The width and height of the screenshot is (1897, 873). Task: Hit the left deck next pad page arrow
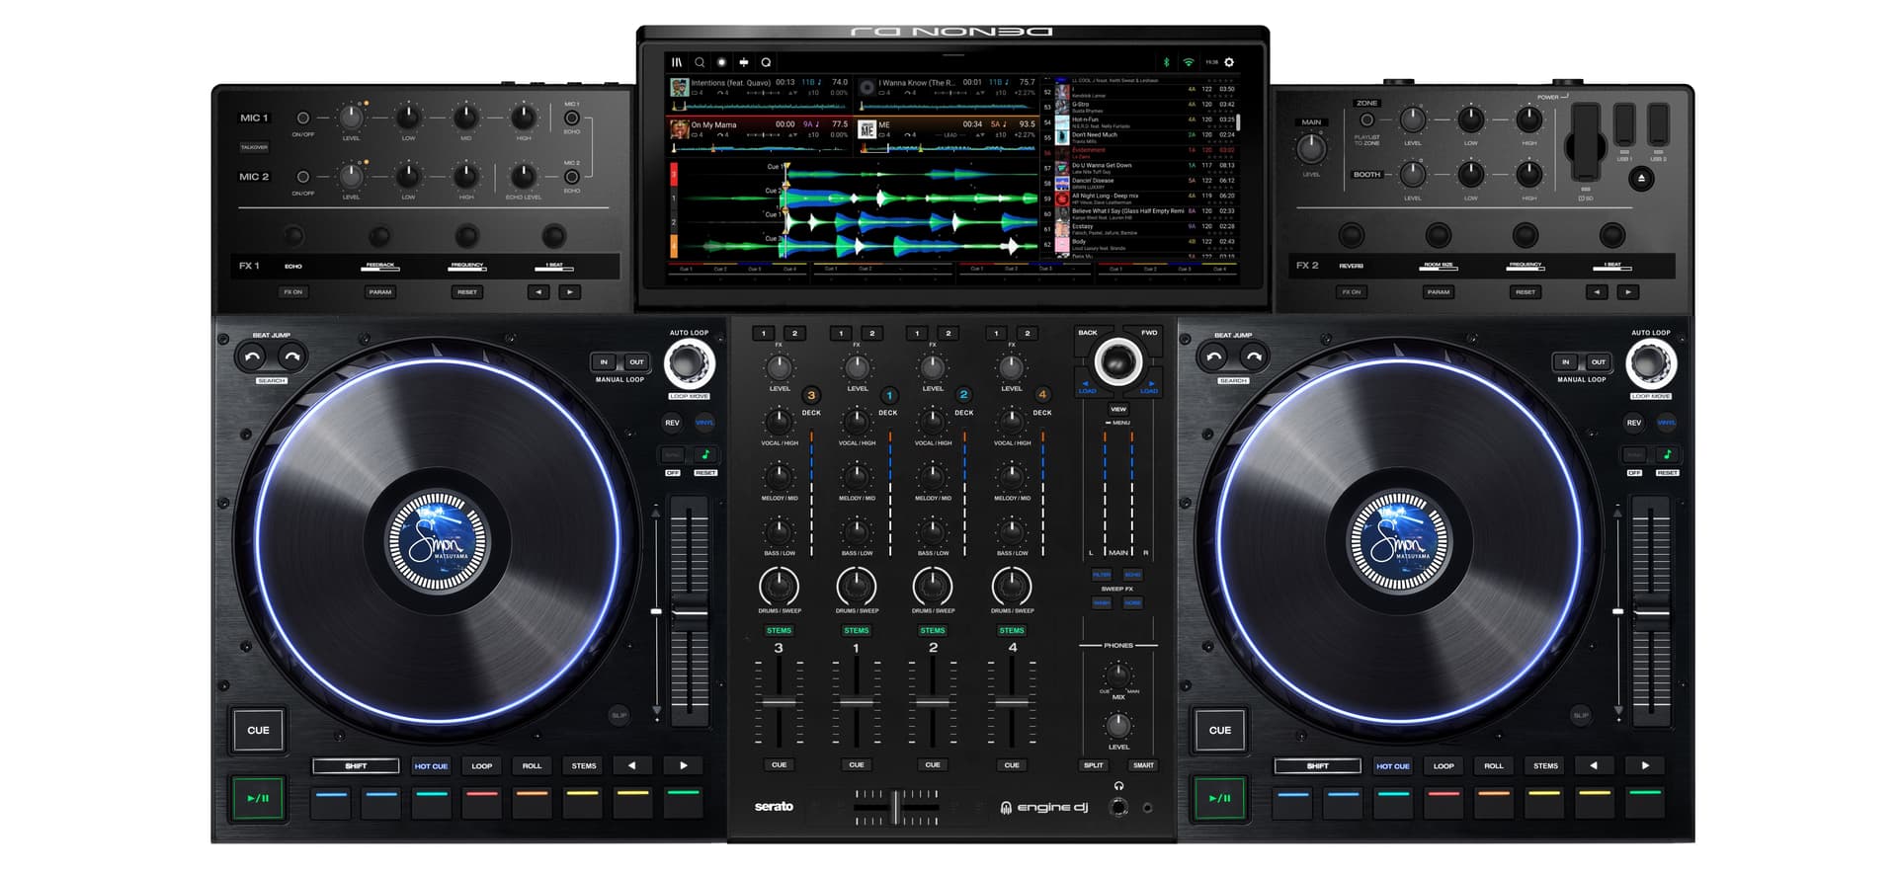[x=683, y=765]
